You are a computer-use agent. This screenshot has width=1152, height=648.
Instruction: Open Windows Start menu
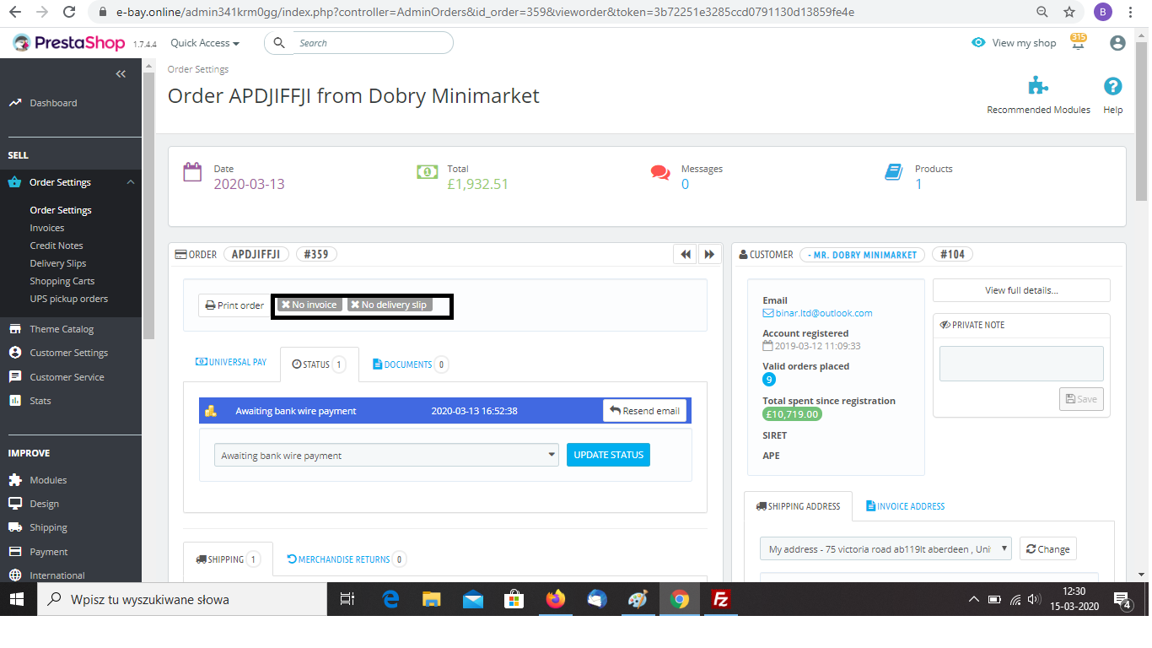[x=17, y=599]
